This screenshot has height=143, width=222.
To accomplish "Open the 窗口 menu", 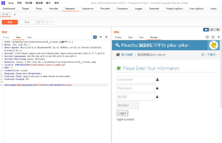I will (x=48, y=3).
